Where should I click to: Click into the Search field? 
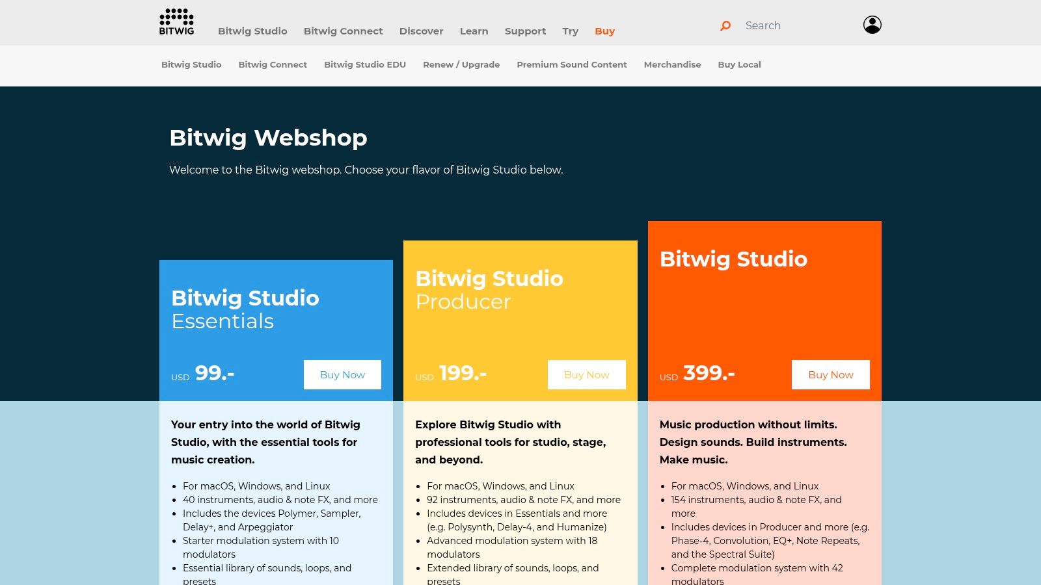794,25
